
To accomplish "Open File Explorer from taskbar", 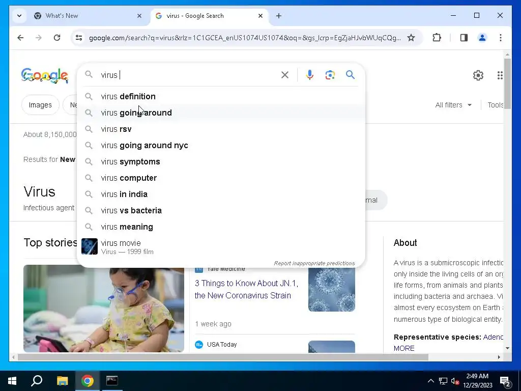I will [x=62, y=381].
